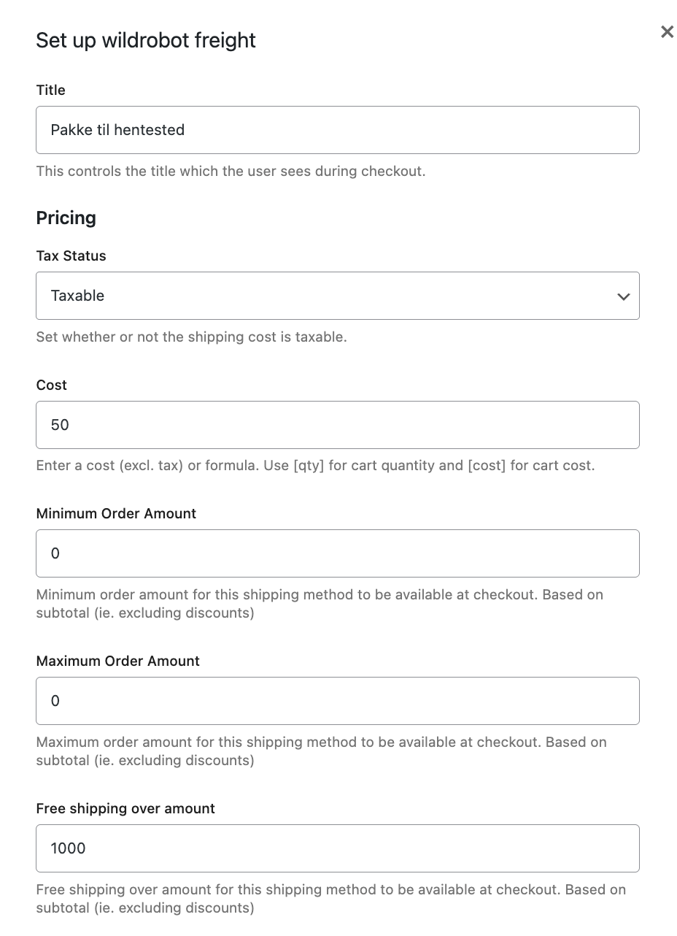
Task: Click into the Cost field showing 50
Action: click(x=337, y=425)
